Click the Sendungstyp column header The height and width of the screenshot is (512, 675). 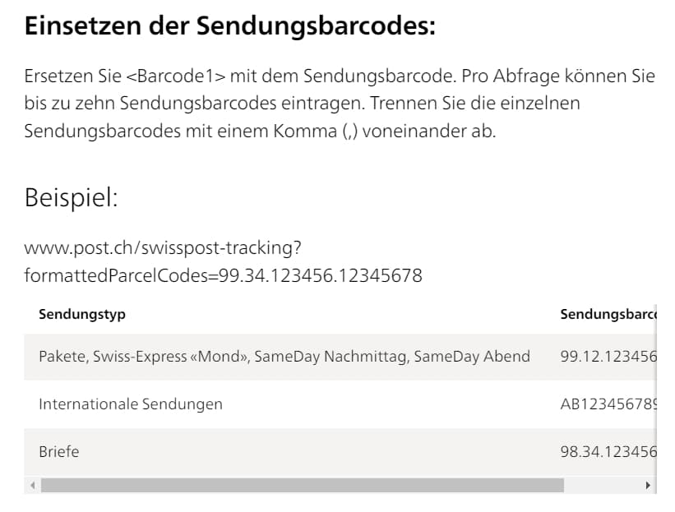click(82, 314)
